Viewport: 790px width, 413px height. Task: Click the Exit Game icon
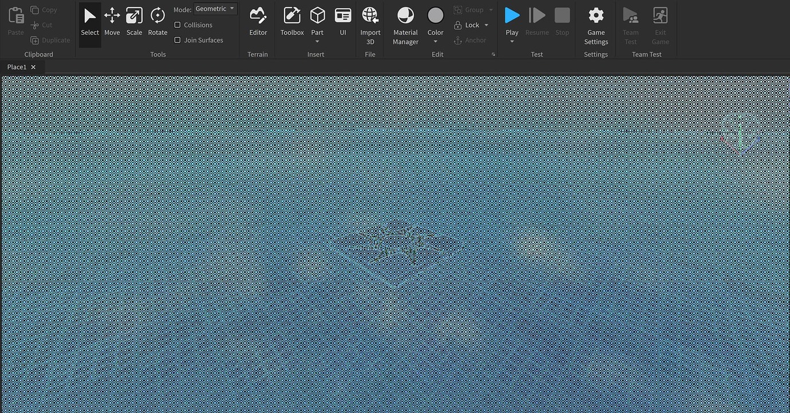(x=660, y=15)
